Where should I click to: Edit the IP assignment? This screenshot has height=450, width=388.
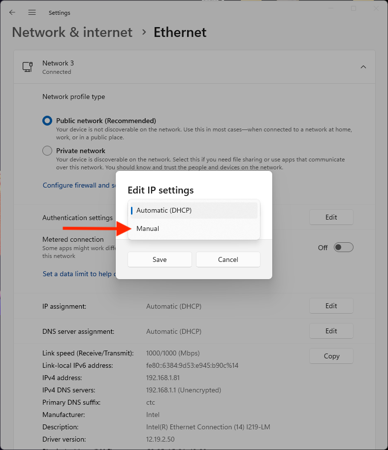click(331, 306)
